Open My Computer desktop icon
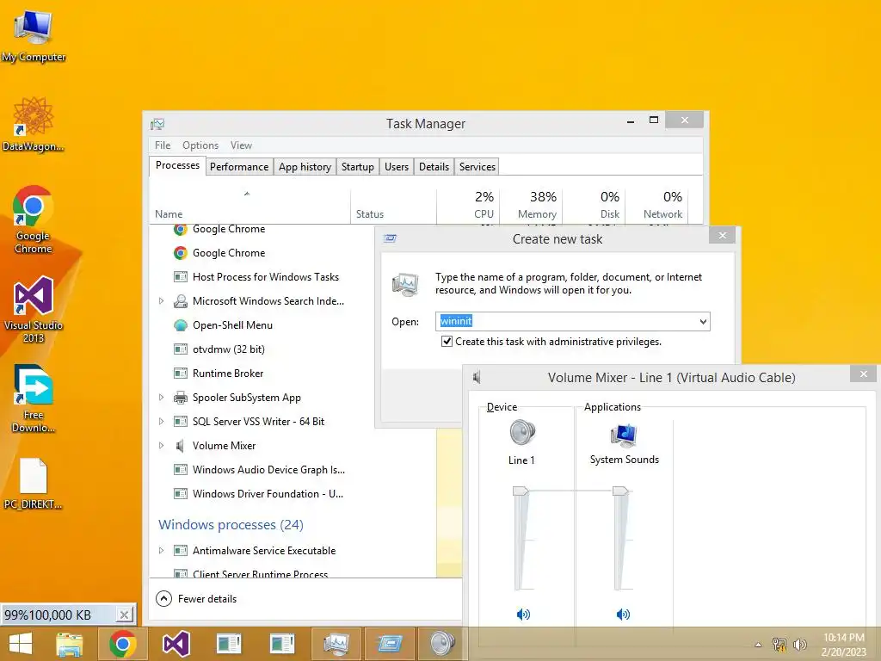The width and height of the screenshot is (881, 661). (34, 36)
